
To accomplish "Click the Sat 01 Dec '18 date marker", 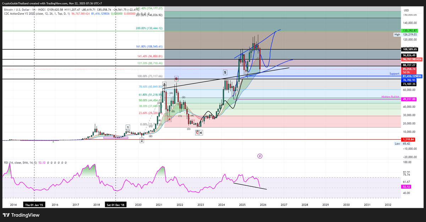I will click(116, 205).
